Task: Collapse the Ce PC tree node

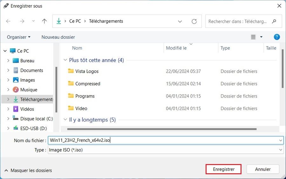Action: click(x=5, y=51)
